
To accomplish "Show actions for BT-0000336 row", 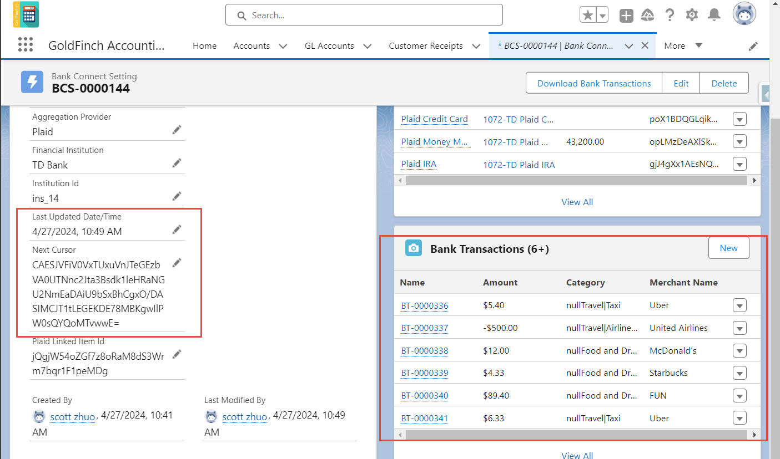I will click(x=739, y=305).
